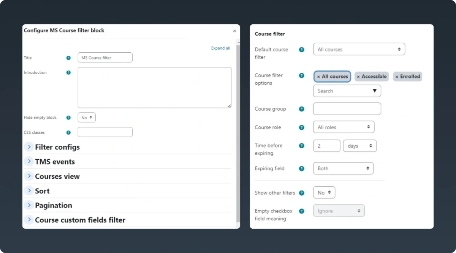Show help for Course filter options
The height and width of the screenshot is (253, 456).
click(302, 75)
